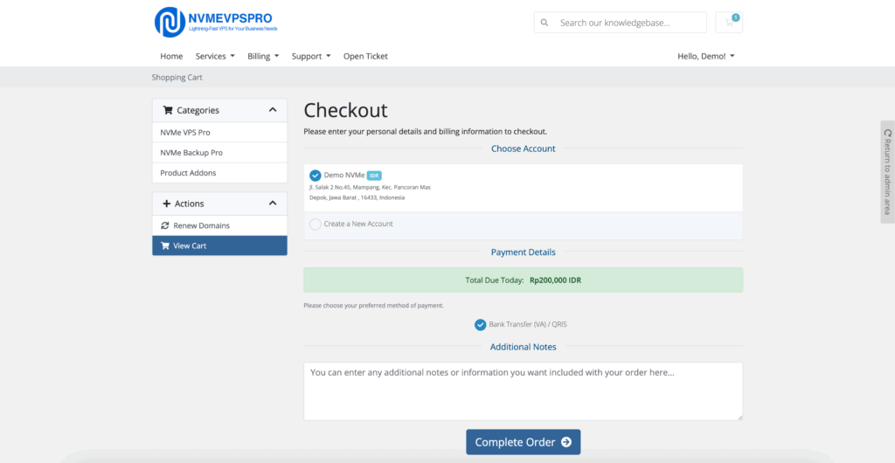Select Create a New Account option
This screenshot has height=463, width=895.
click(316, 225)
